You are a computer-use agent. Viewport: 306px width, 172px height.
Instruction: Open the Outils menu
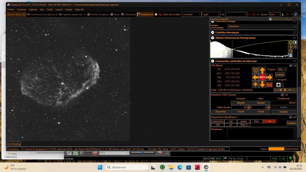pyautogui.click(x=50, y=9)
